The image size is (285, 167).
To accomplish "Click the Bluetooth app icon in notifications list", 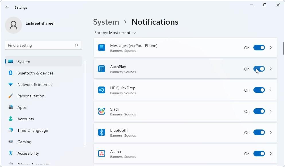I will click(102, 132).
